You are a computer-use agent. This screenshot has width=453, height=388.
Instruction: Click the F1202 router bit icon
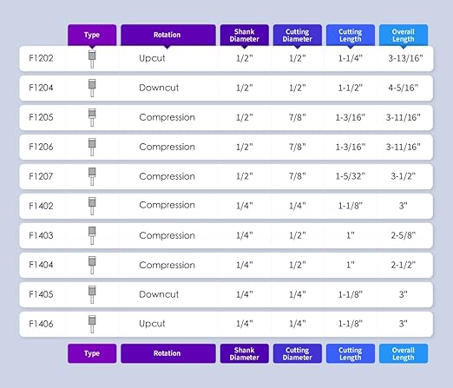click(x=92, y=59)
